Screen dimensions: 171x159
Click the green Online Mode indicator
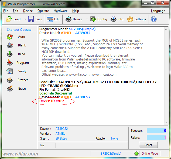pos(136,154)
